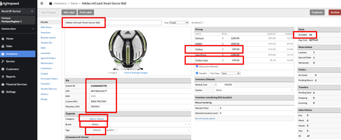Go to Items in the breadcrumb
The width and height of the screenshot is (341, 140).
tap(74, 3)
